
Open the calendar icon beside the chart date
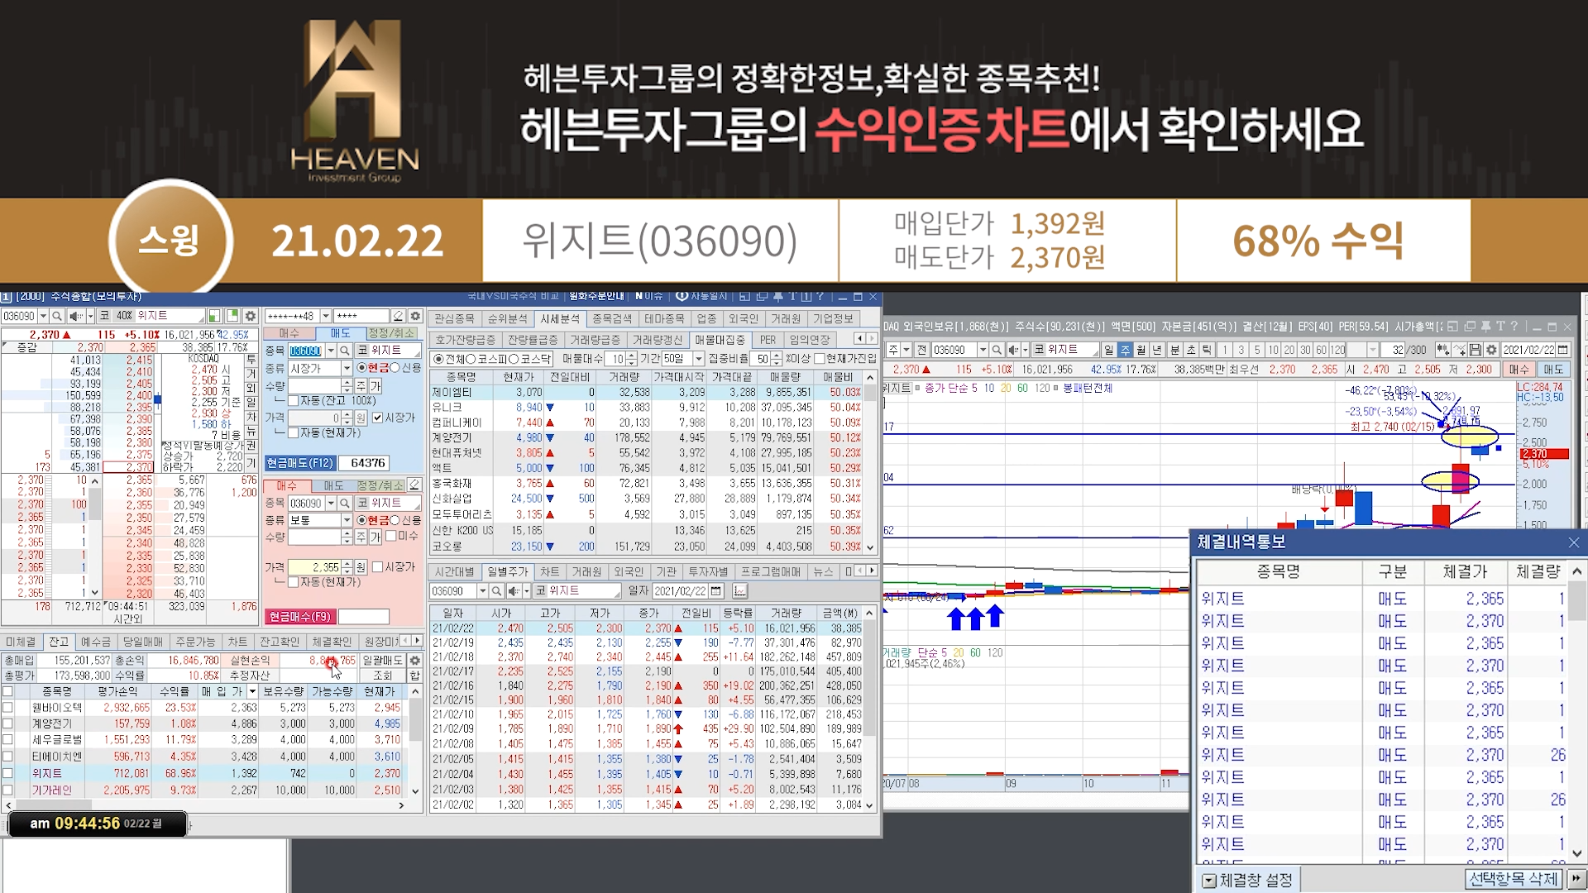pyautogui.click(x=1562, y=350)
